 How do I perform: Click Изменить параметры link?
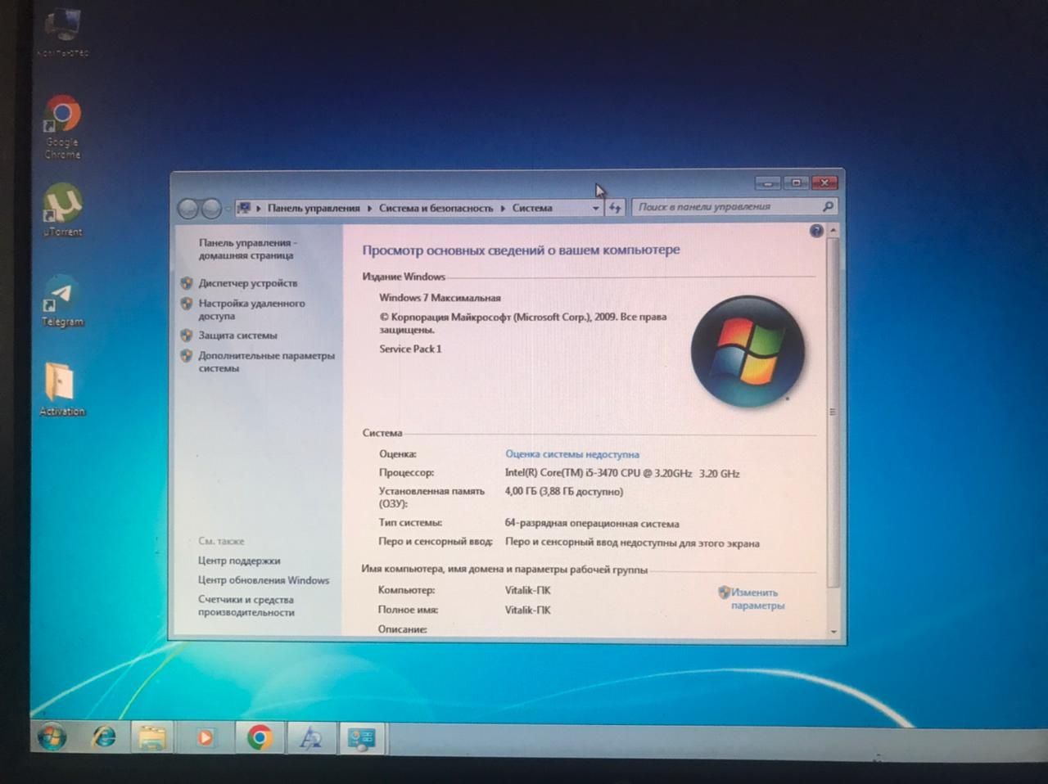[757, 599]
